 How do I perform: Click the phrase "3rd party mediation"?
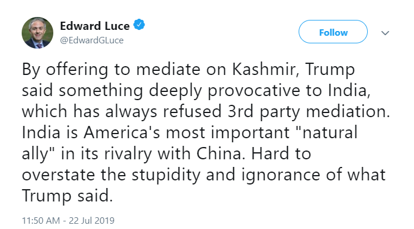[309, 112]
